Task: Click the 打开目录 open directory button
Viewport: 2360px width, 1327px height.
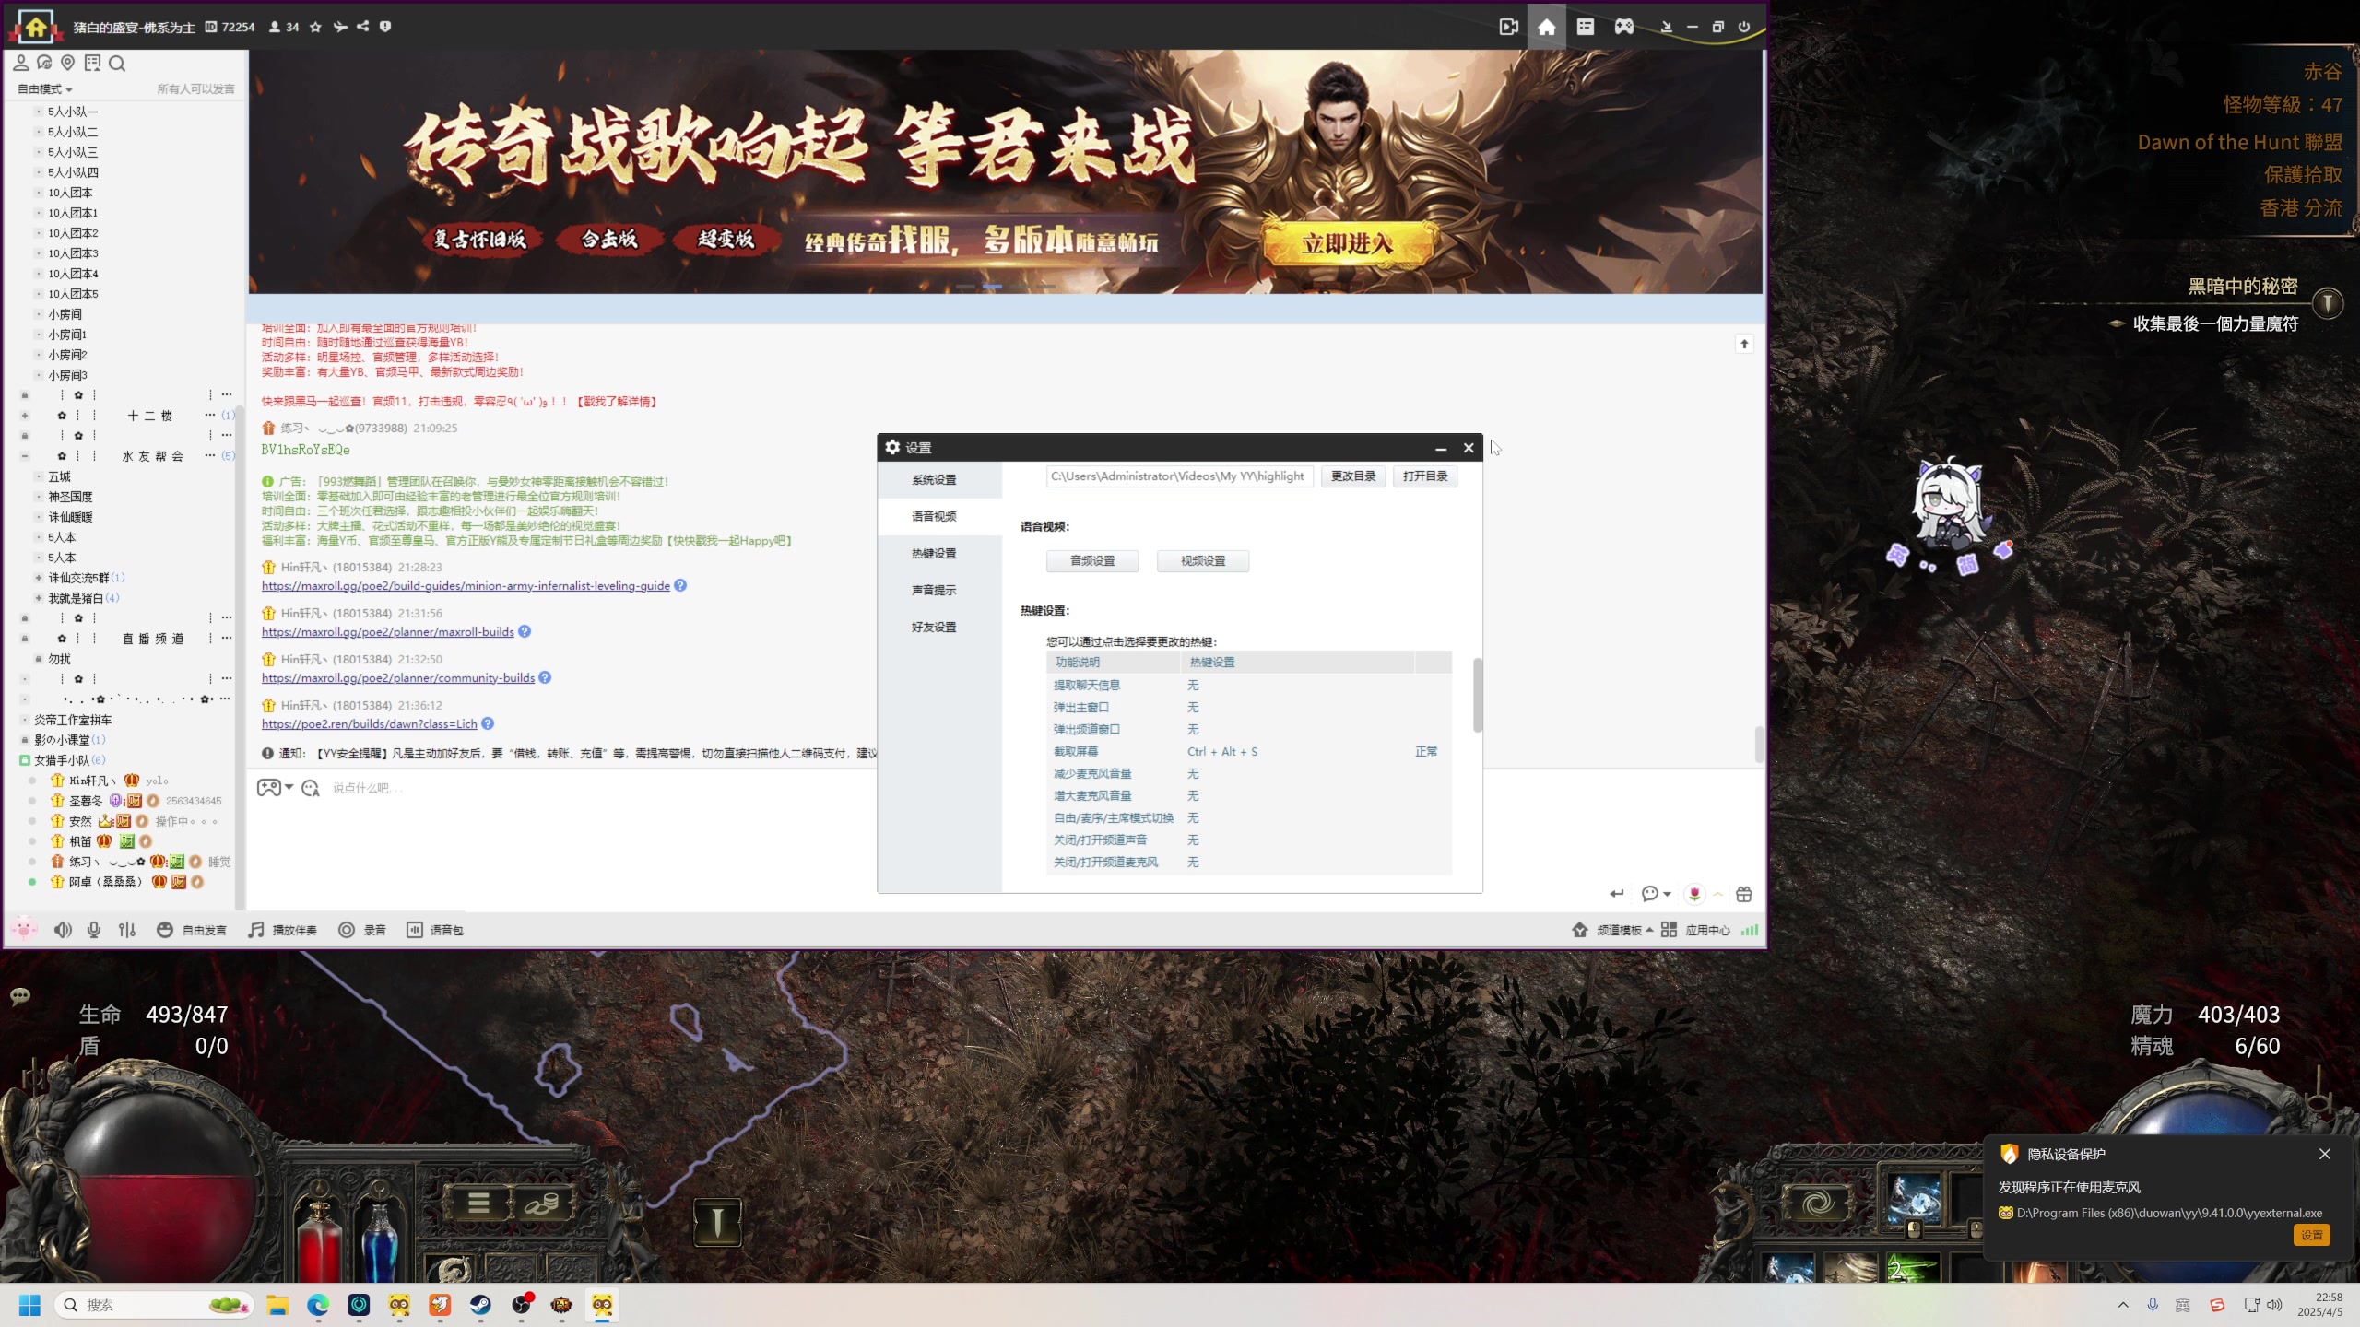Action: click(x=1425, y=476)
